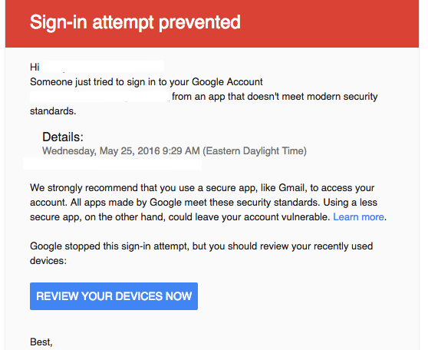Select the 9:29 AM time text
428x350 pixels.
tap(181, 150)
